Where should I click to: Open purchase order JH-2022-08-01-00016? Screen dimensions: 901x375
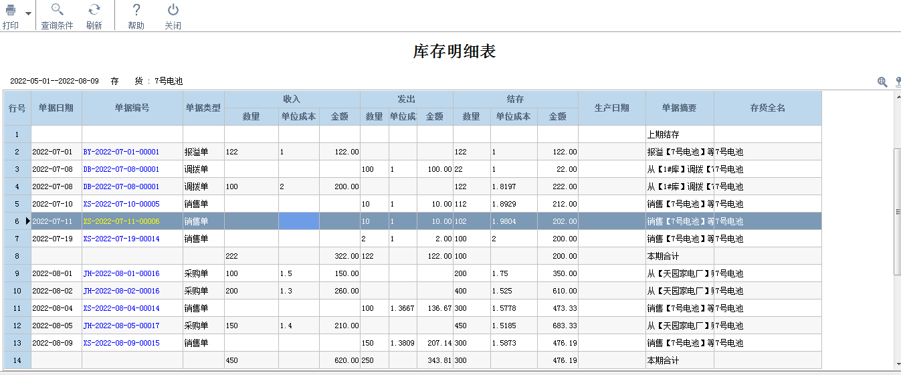coord(121,274)
